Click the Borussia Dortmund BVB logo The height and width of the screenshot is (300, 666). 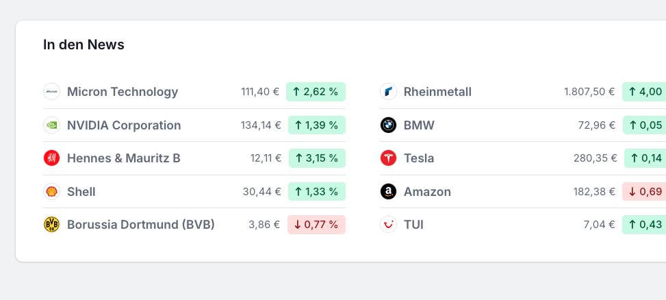tap(52, 225)
